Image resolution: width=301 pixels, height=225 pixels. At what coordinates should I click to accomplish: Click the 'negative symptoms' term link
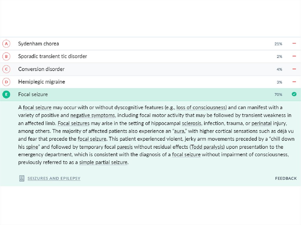(x=92, y=115)
